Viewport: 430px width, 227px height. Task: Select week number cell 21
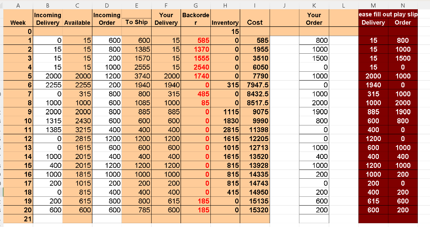click(18, 219)
